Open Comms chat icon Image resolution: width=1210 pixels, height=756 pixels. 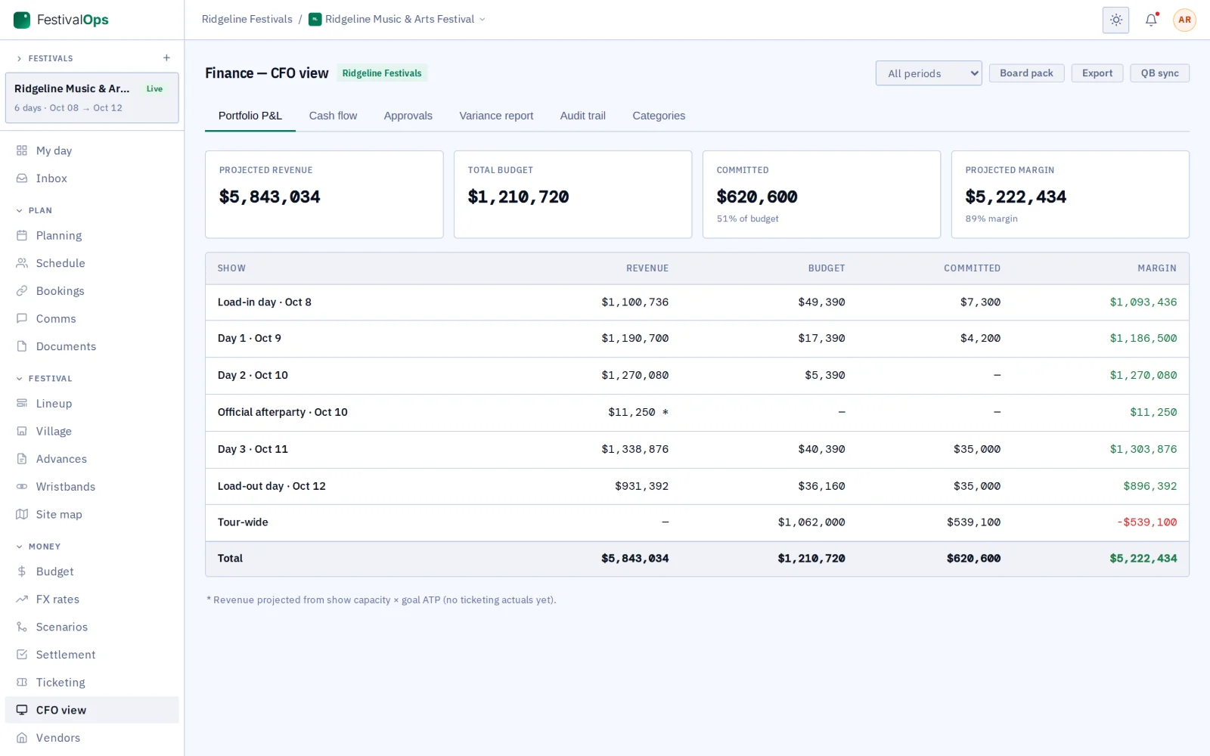coord(22,318)
